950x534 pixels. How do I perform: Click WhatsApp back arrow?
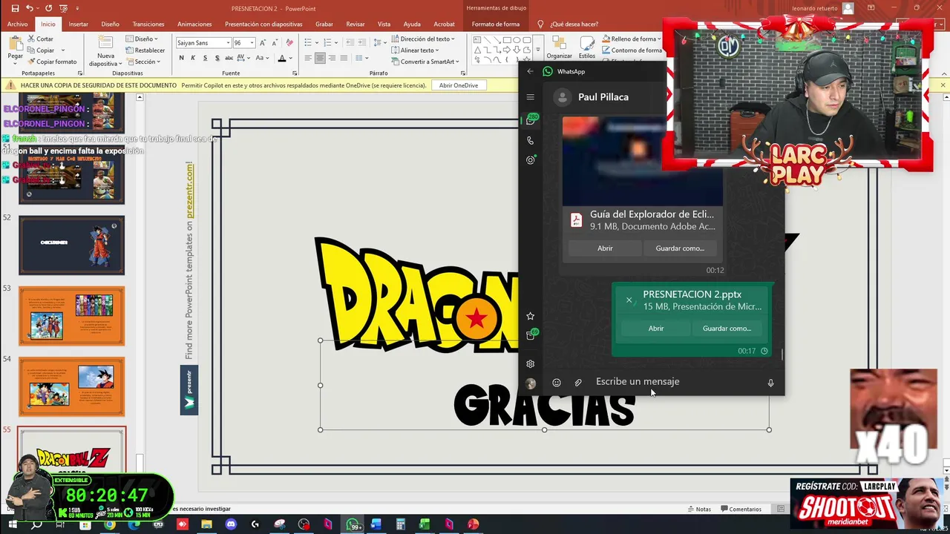pyautogui.click(x=530, y=71)
